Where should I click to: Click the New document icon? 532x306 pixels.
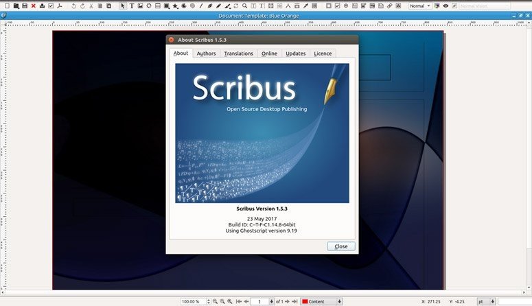7,5
